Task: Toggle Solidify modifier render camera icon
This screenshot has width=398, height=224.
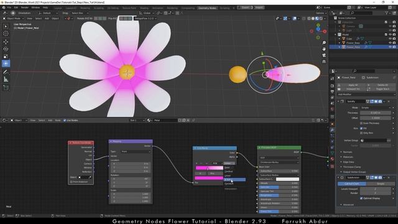Action: click(x=380, y=101)
